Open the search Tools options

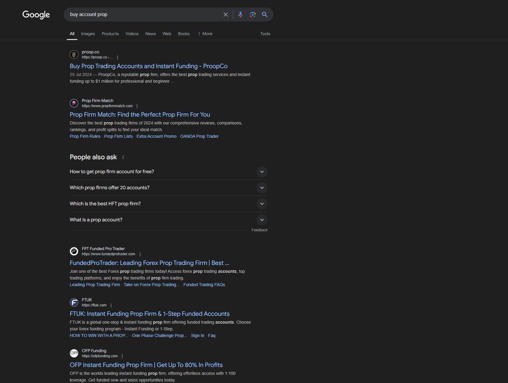pos(265,34)
